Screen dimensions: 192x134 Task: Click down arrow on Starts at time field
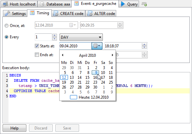tap(144, 47)
